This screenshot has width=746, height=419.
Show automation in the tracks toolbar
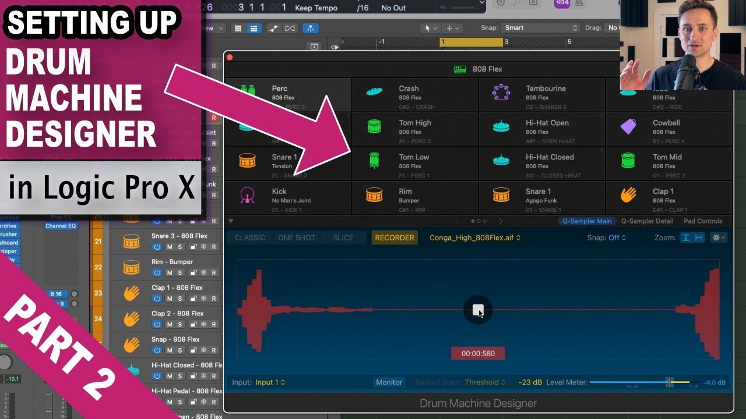[x=274, y=28]
